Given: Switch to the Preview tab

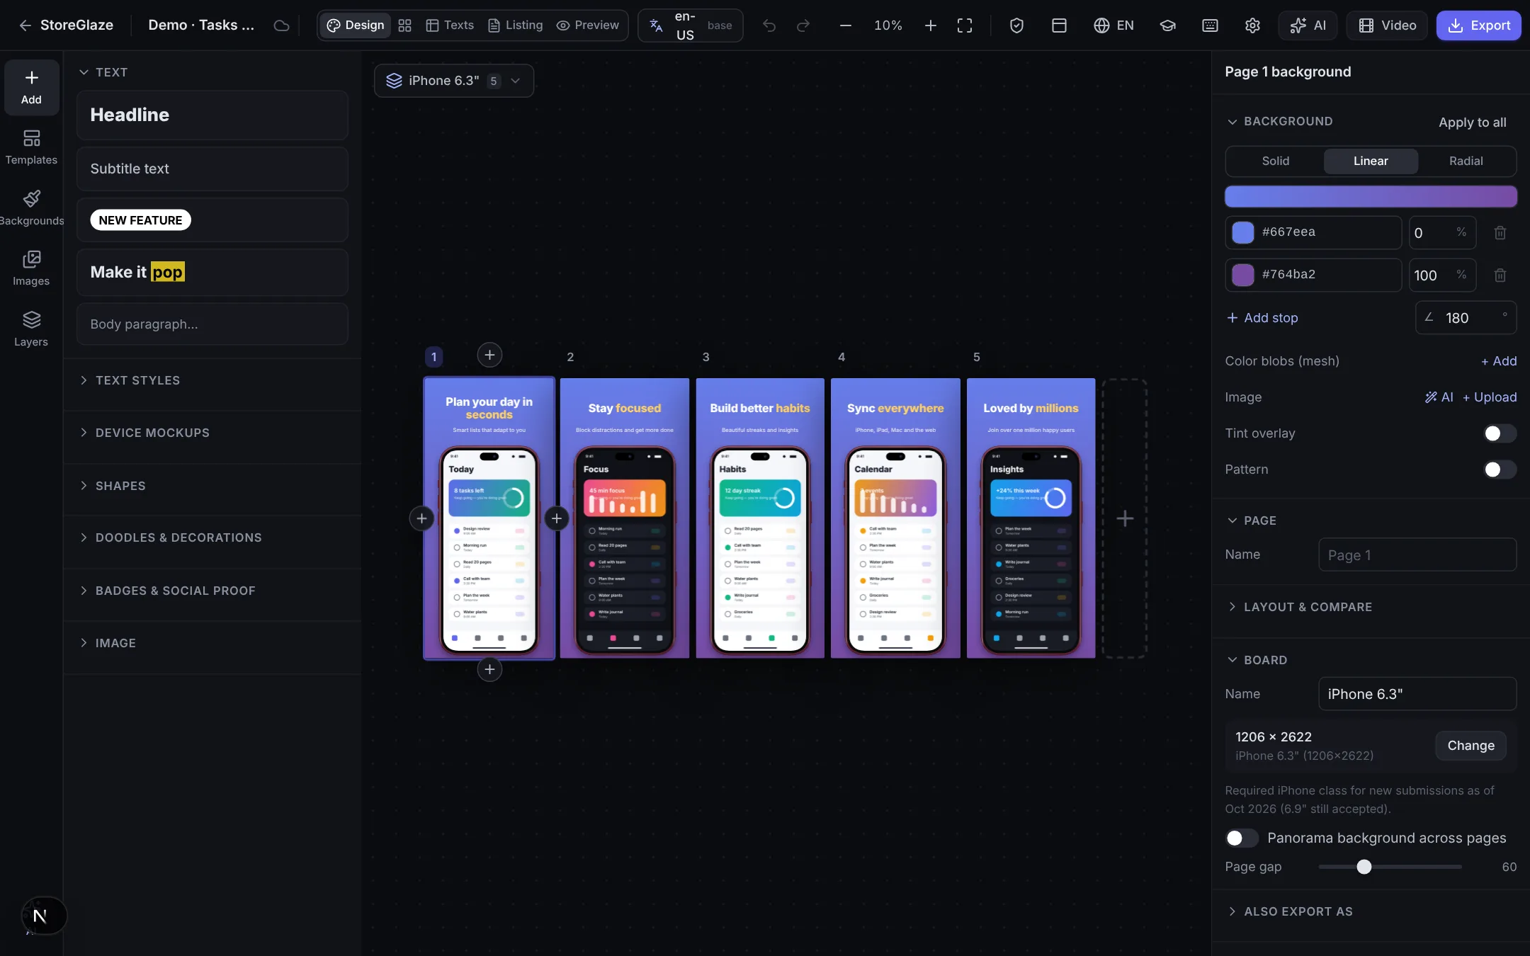Looking at the screenshot, I should tap(588, 25).
